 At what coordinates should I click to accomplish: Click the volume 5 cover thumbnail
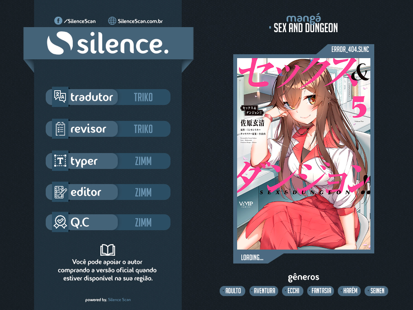coord(304,154)
